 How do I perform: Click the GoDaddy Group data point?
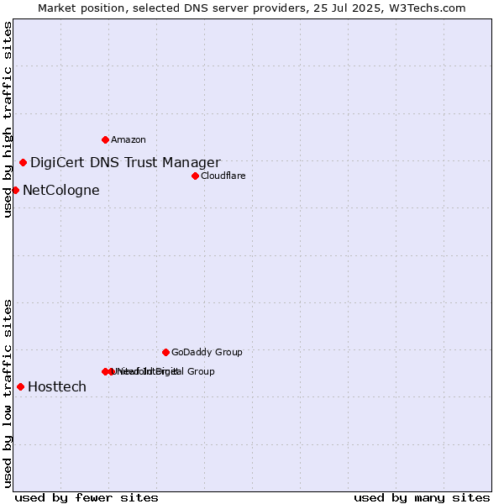pos(165,352)
